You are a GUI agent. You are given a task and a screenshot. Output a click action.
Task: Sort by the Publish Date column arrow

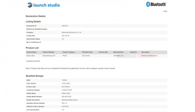(83, 52)
